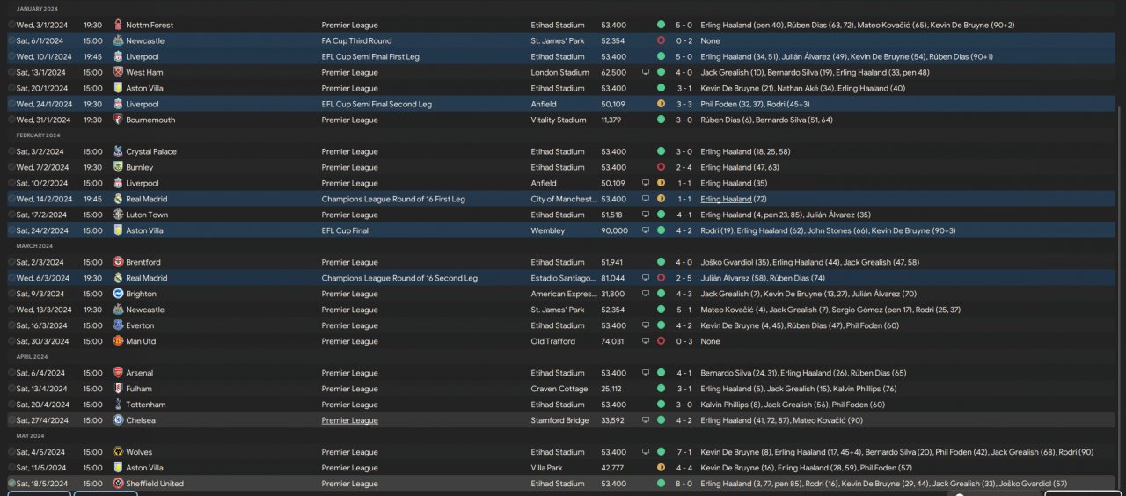Click the Bournemouth club badge

118,120
